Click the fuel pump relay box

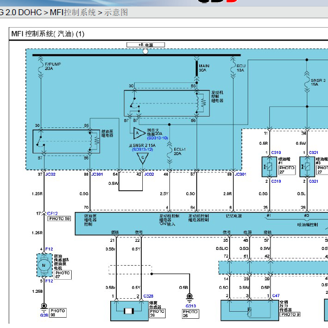[66, 142]
